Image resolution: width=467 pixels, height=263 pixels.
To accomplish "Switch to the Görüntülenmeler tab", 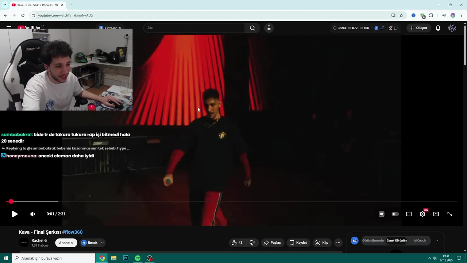I will (373, 241).
